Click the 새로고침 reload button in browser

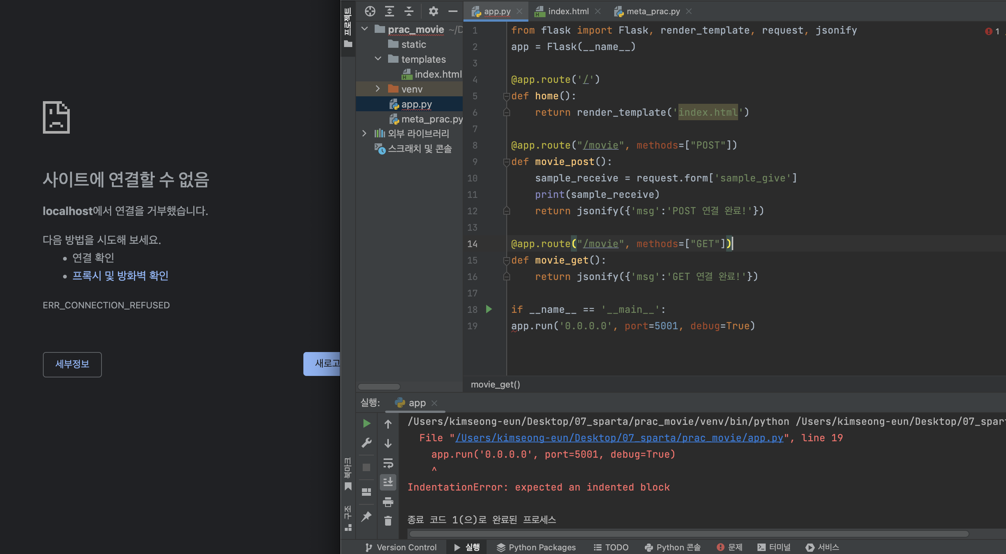pyautogui.click(x=322, y=364)
